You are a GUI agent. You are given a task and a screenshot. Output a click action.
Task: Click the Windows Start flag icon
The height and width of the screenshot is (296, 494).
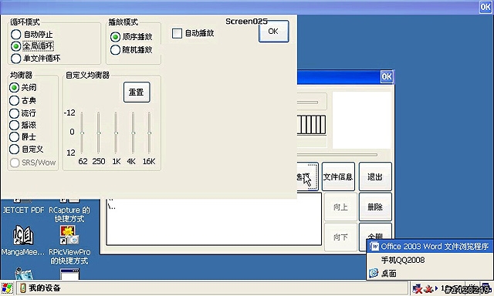(x=7, y=288)
